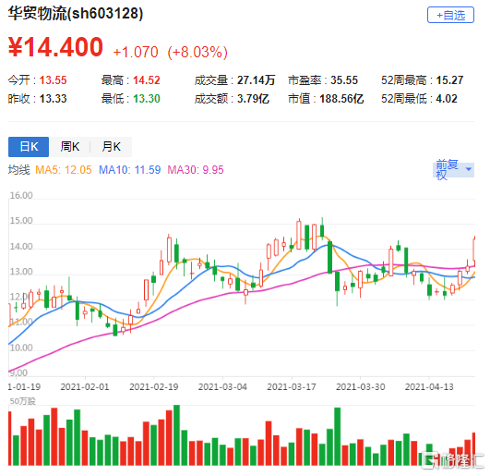This screenshot has height=476, width=490.
Task: Click the 50万股 volume axis label
Action: [x=22, y=401]
